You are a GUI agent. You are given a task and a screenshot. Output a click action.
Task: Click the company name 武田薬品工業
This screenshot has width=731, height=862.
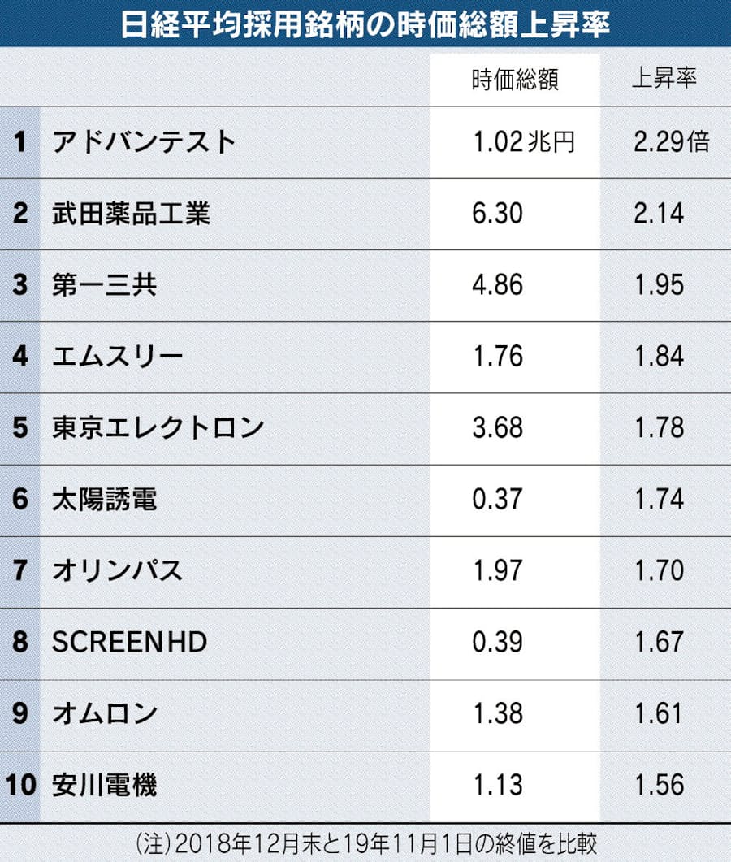pyautogui.click(x=132, y=214)
